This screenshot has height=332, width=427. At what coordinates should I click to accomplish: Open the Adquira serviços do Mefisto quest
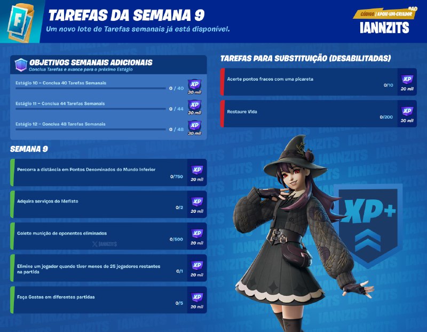(x=108, y=204)
